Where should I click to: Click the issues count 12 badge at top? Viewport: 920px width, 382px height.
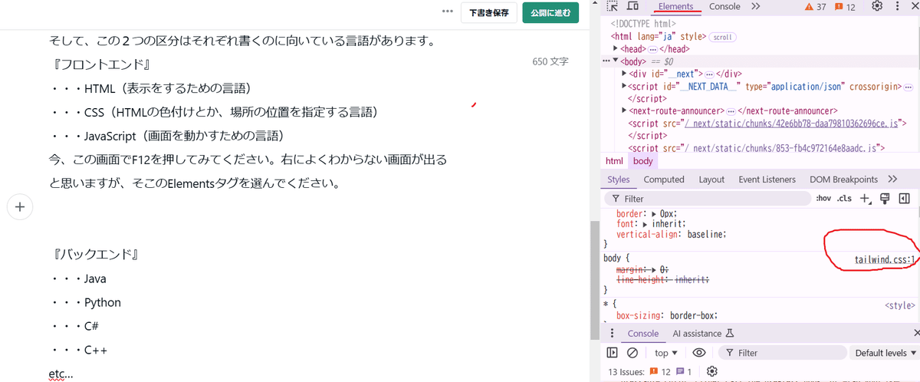tap(844, 7)
